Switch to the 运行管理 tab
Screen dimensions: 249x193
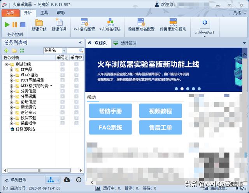click(x=125, y=43)
